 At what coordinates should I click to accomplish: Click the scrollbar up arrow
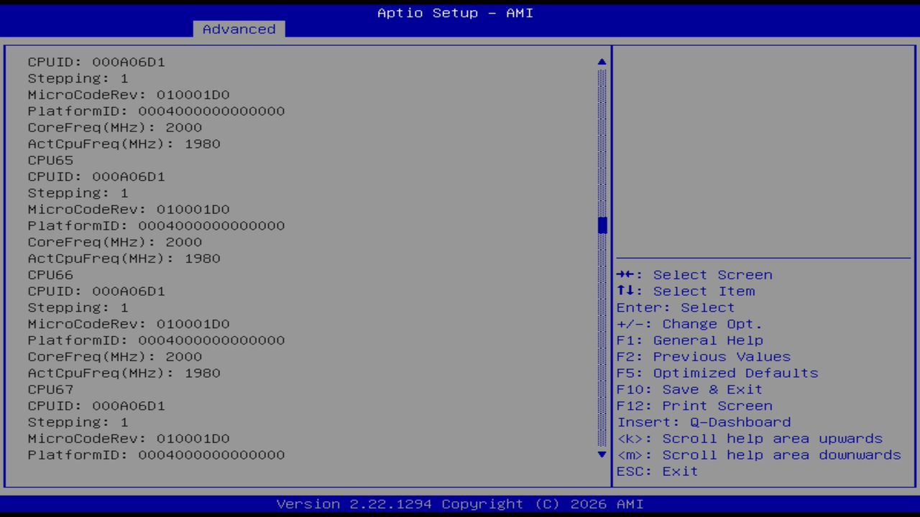coord(601,62)
